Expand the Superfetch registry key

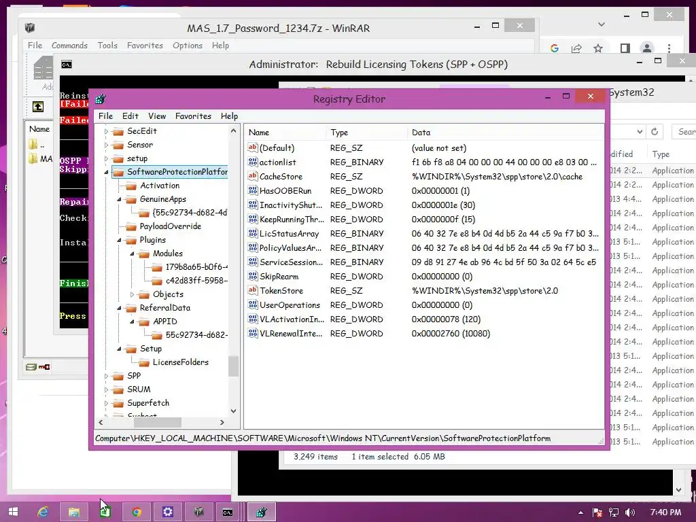click(106, 403)
